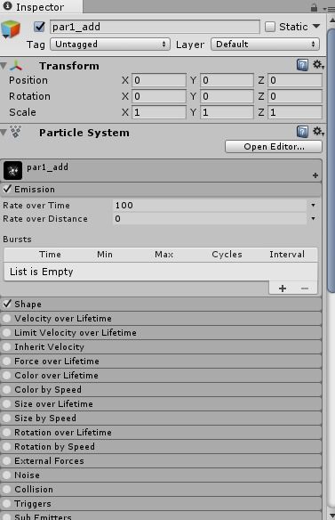Viewport: 335px width, 520px height.
Task: Open the Tag dropdown set to Untagged
Action: coord(110,45)
